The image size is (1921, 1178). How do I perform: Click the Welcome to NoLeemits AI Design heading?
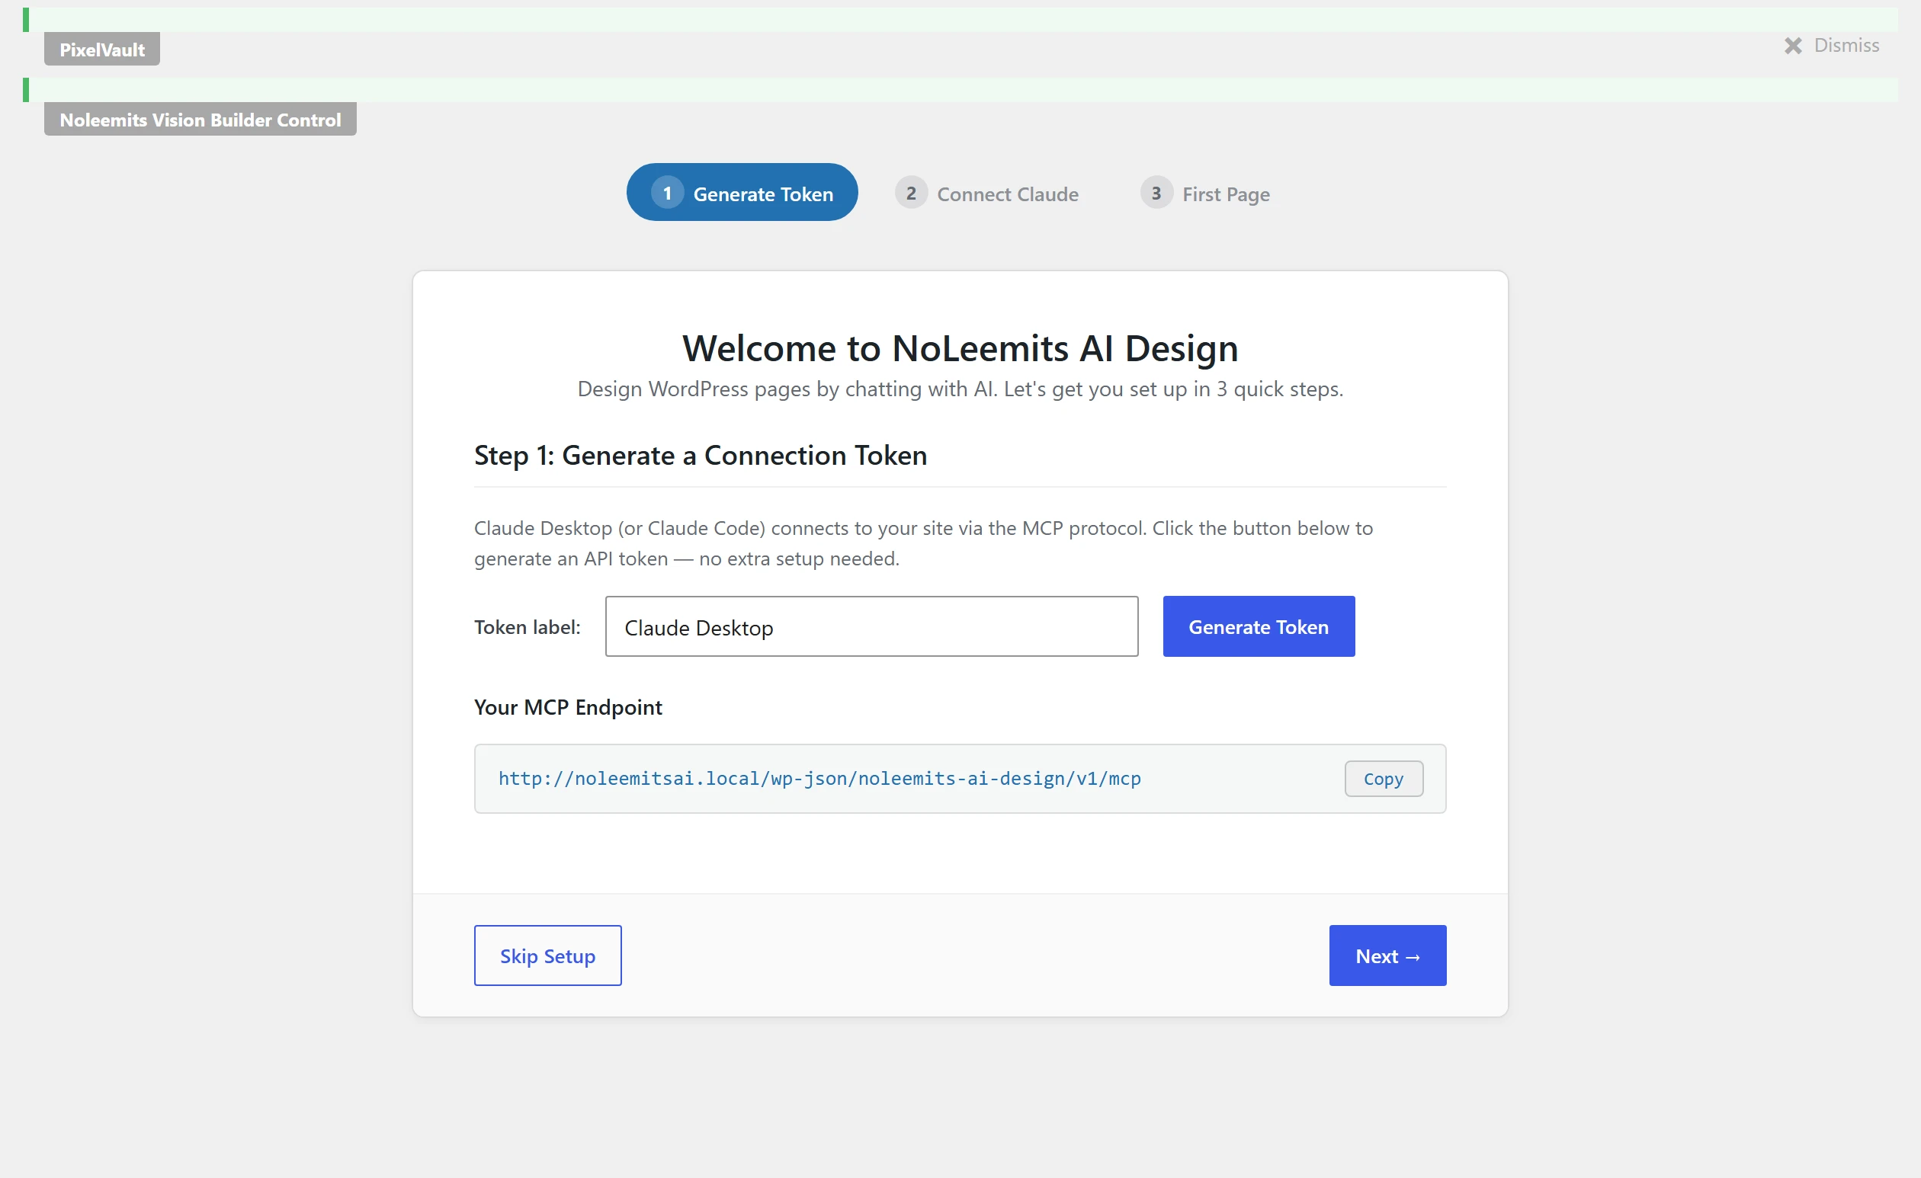tap(960, 348)
